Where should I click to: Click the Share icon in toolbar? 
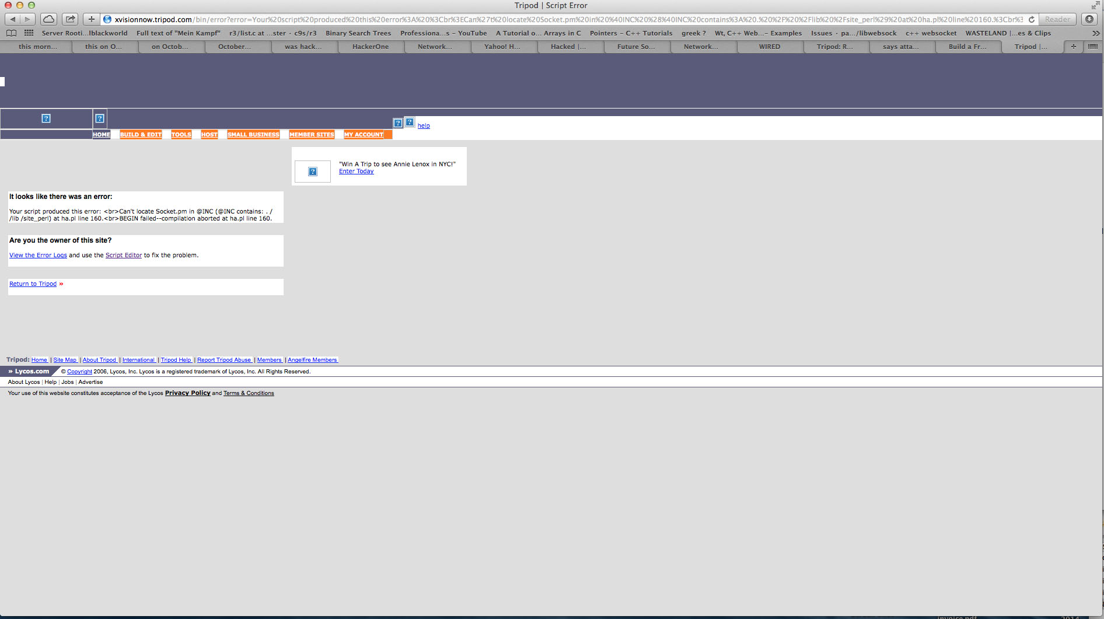point(70,19)
